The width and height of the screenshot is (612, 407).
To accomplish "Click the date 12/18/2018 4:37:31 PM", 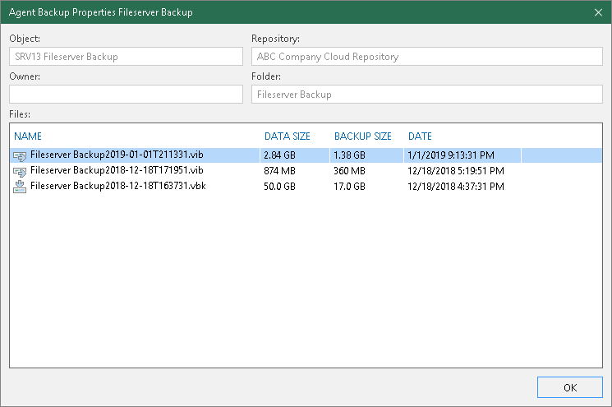I will [456, 187].
